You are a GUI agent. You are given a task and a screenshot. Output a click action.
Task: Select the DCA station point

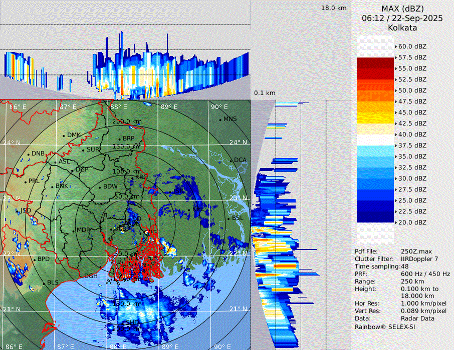click(231, 160)
